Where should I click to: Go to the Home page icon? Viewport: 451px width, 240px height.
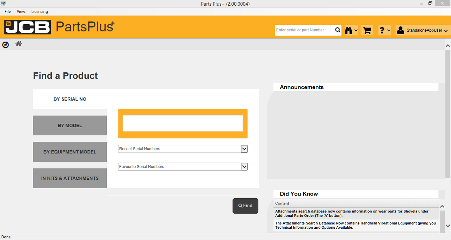(x=19, y=44)
